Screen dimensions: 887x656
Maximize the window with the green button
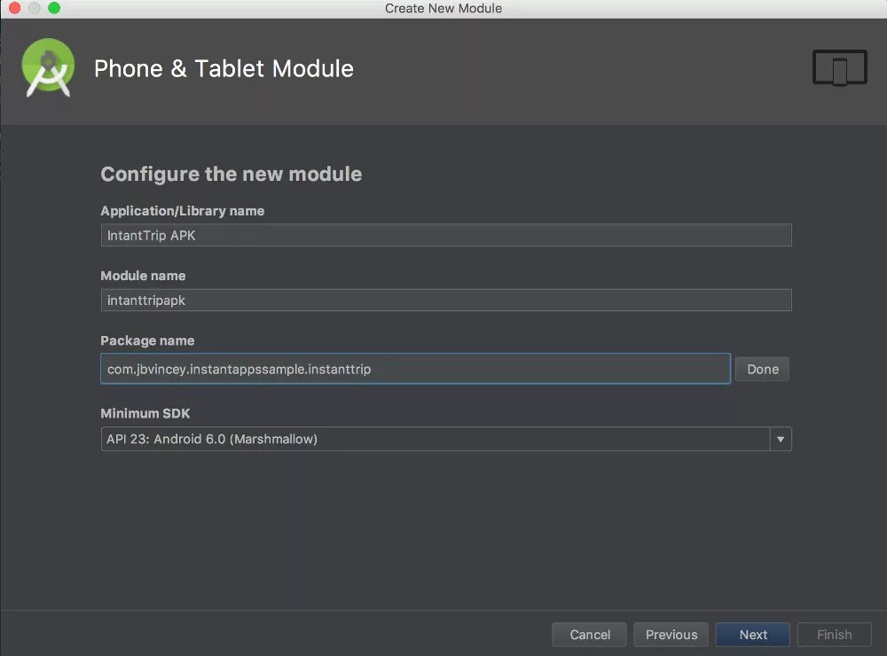click(54, 8)
